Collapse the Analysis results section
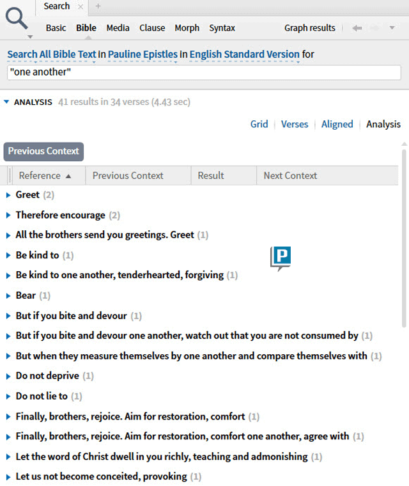409x486 pixels. tap(6, 102)
